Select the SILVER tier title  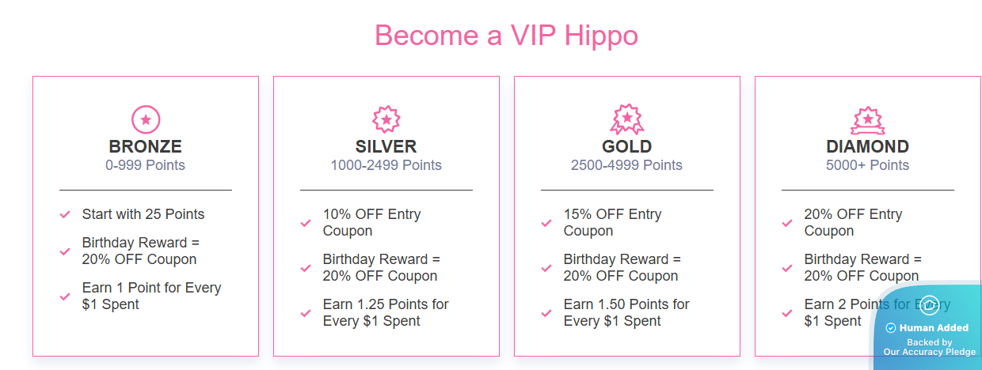coord(386,146)
